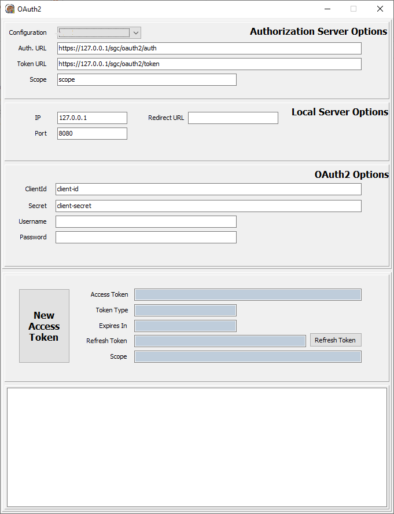
Task: Close the OAuth2 window
Action: (380, 9)
